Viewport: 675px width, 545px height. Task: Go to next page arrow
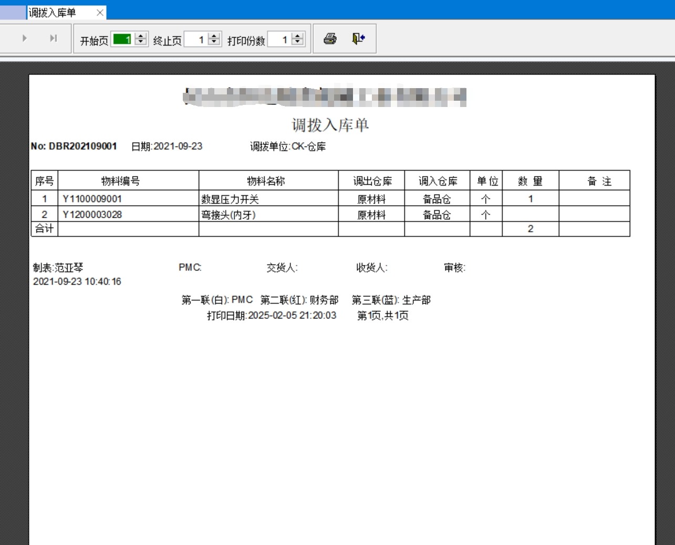(x=25, y=38)
